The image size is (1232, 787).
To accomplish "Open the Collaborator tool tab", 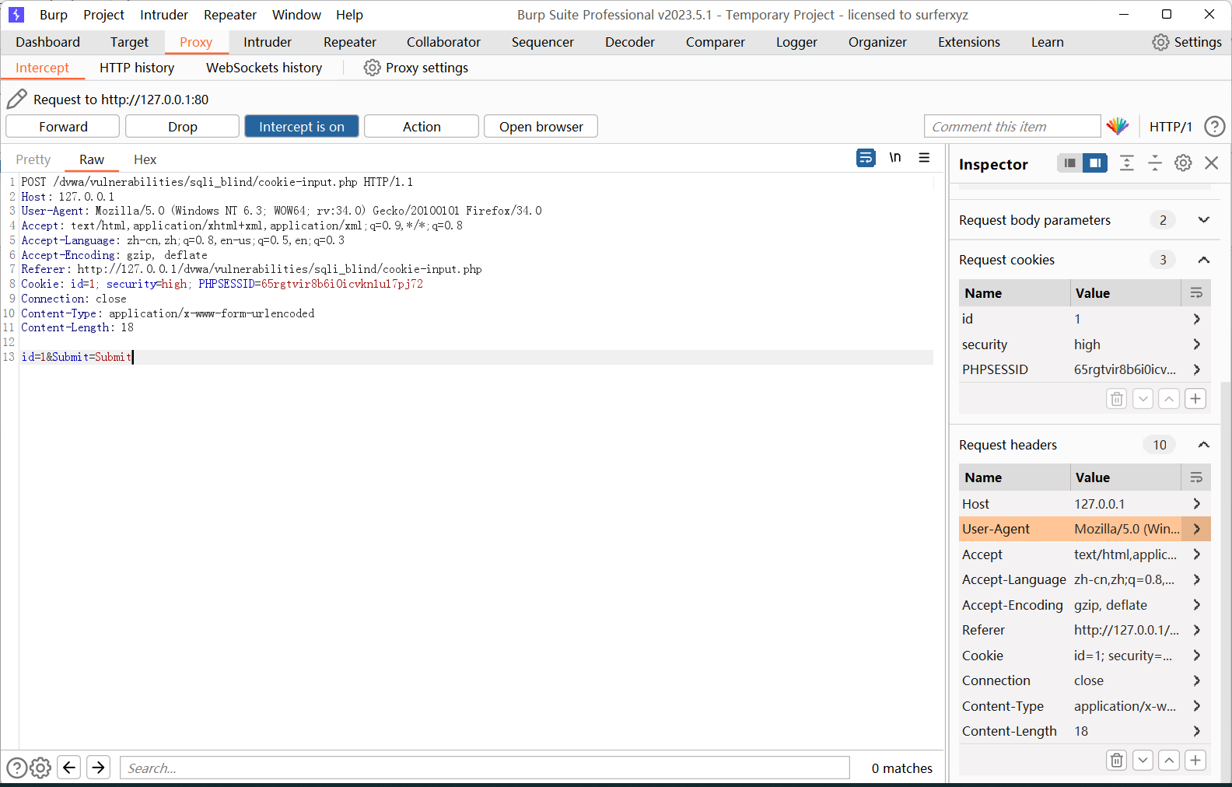I will (x=443, y=42).
